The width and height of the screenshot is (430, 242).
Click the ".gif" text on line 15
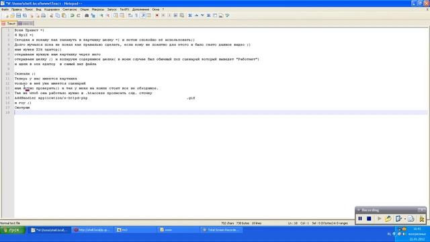coord(191,98)
